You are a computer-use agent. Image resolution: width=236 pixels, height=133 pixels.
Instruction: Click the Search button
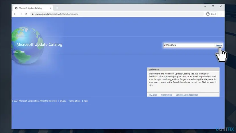point(219,45)
